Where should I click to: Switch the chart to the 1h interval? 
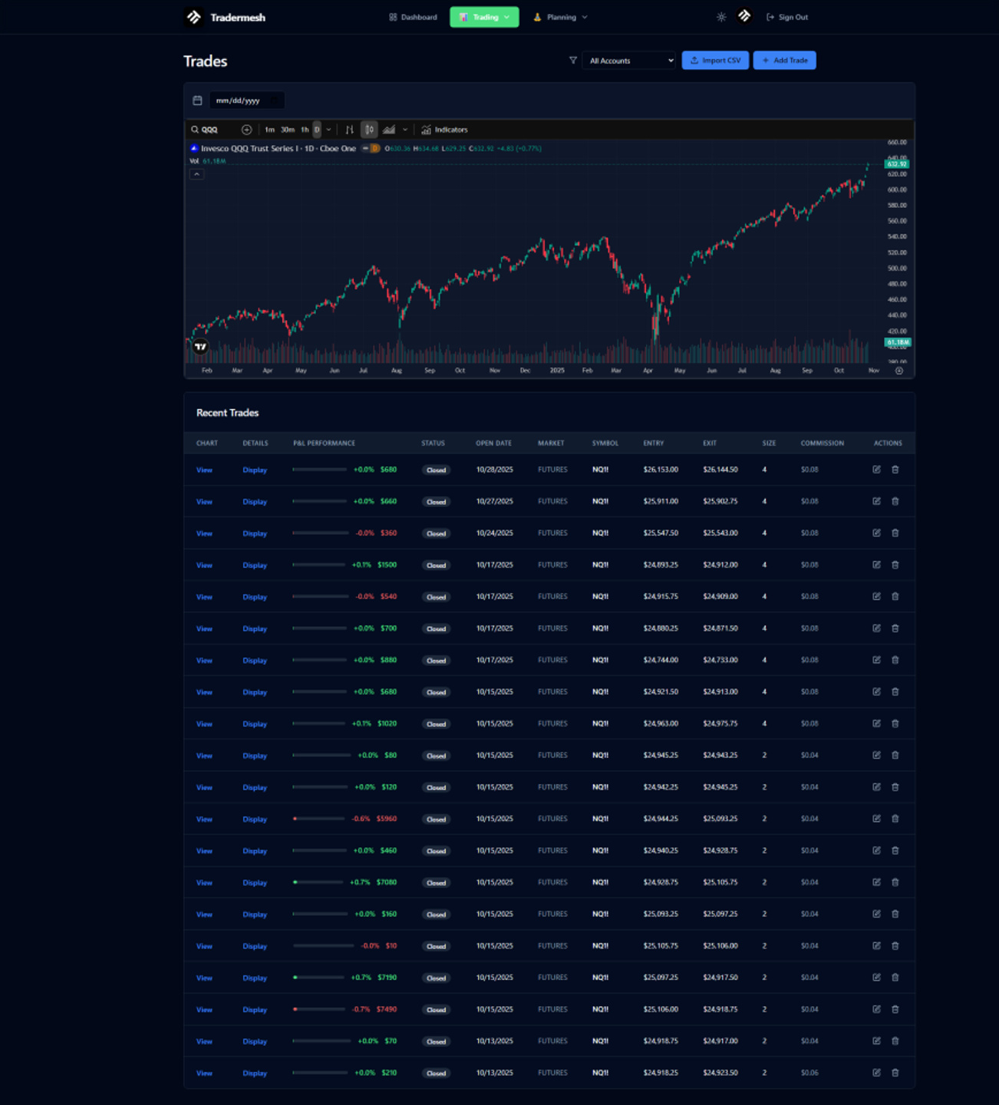pos(305,130)
